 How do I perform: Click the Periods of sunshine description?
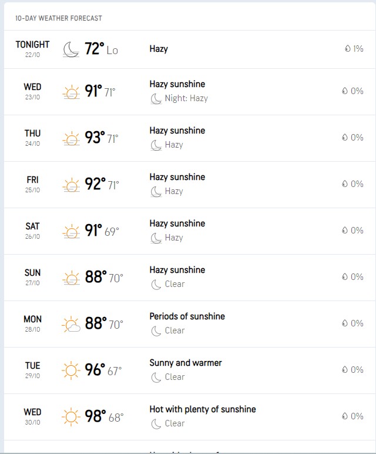187,316
